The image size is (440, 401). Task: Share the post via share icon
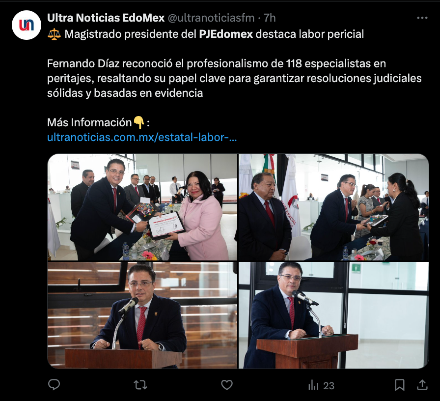pyautogui.click(x=422, y=385)
